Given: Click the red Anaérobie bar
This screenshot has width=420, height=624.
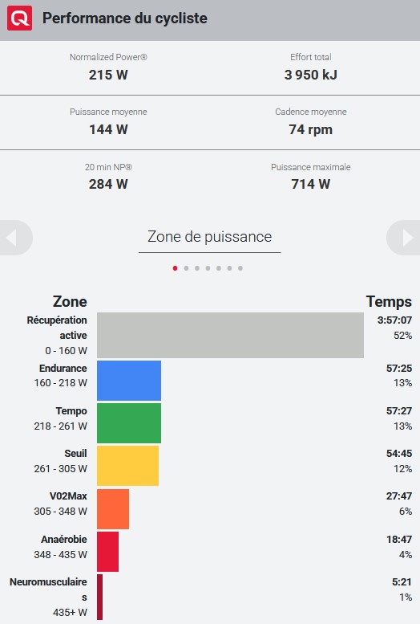Looking at the screenshot, I should click(107, 552).
